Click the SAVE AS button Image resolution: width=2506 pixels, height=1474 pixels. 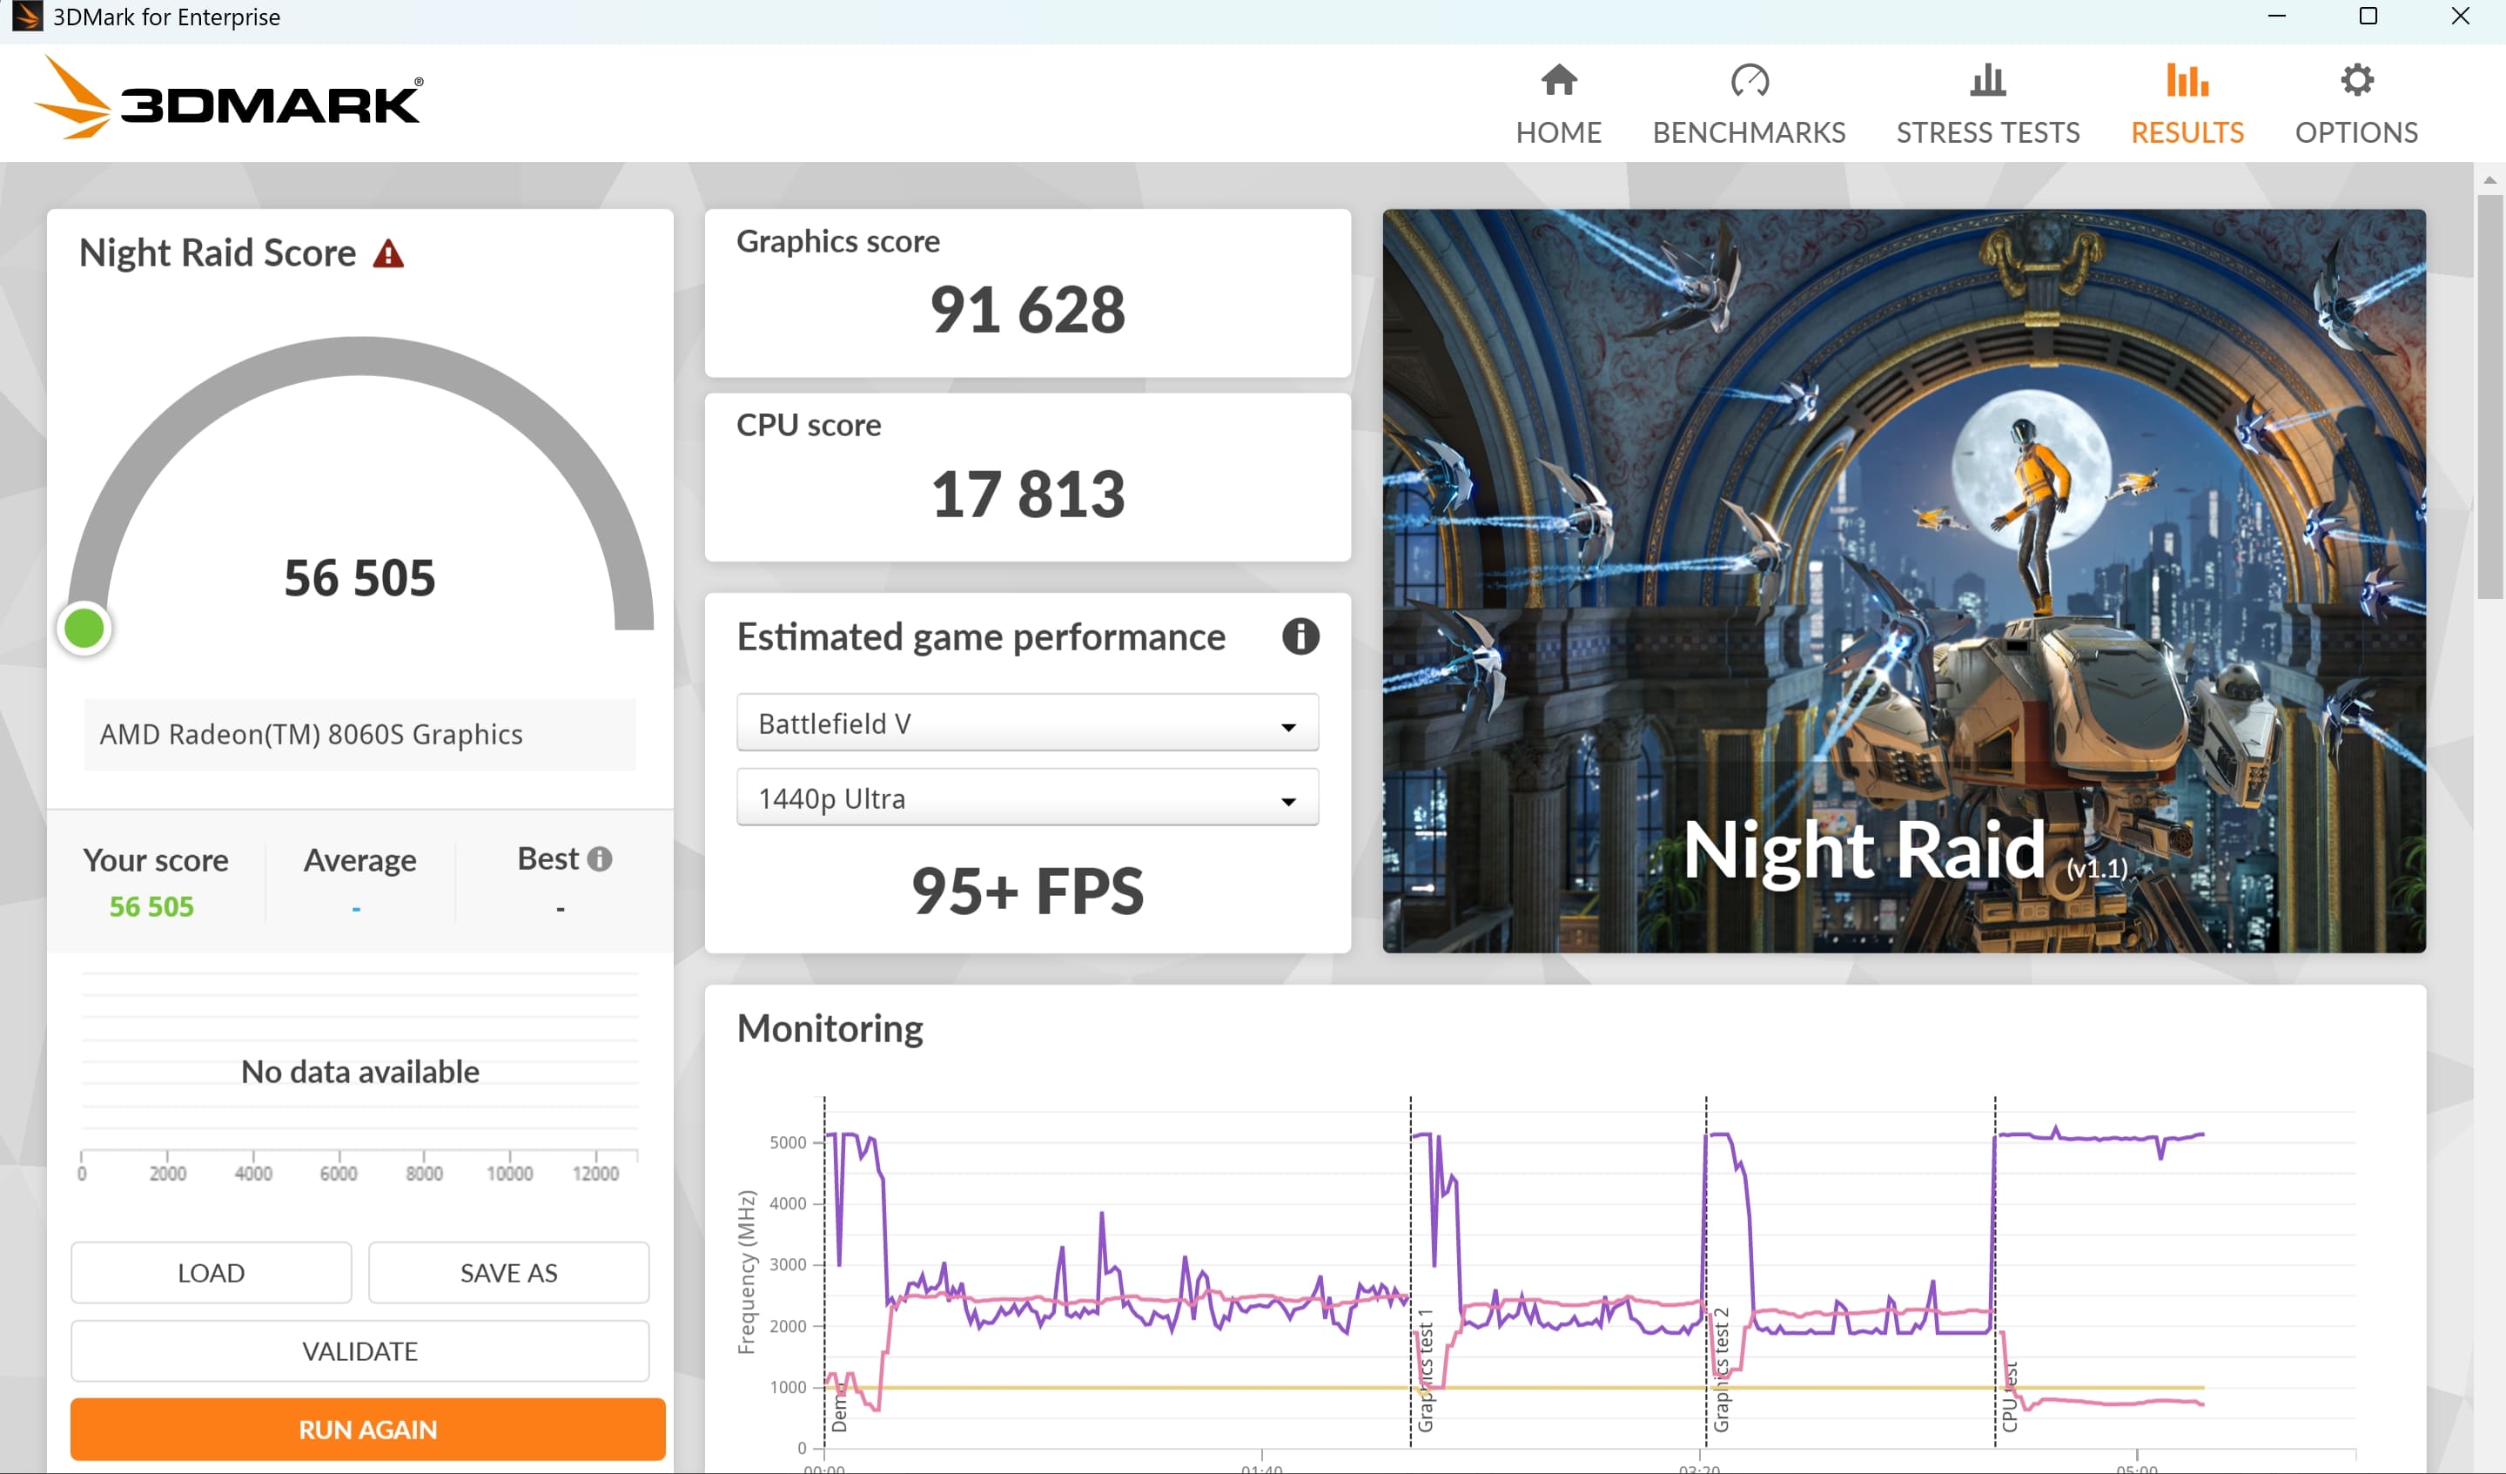click(x=508, y=1272)
